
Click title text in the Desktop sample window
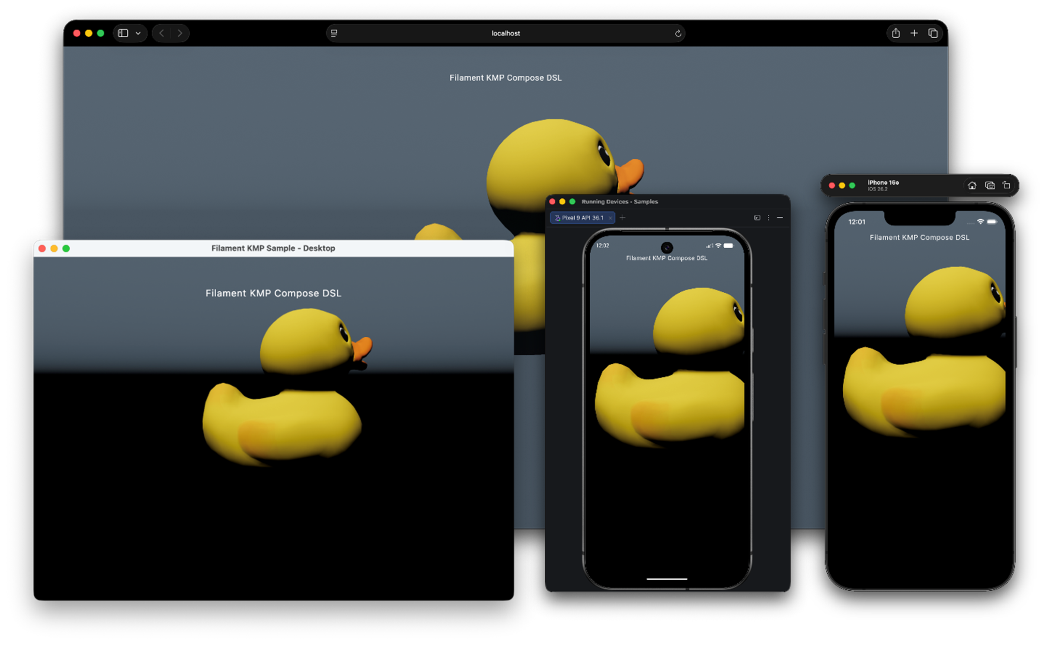[x=273, y=293]
